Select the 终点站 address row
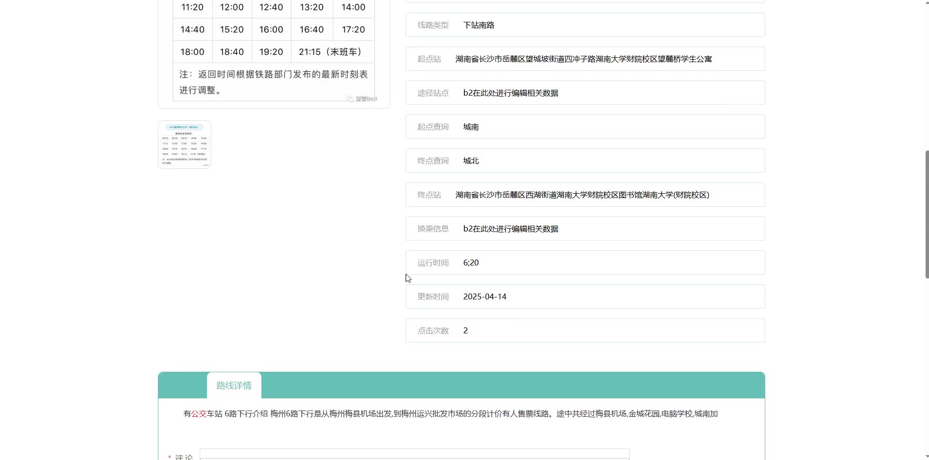The width and height of the screenshot is (929, 460). tap(585, 195)
